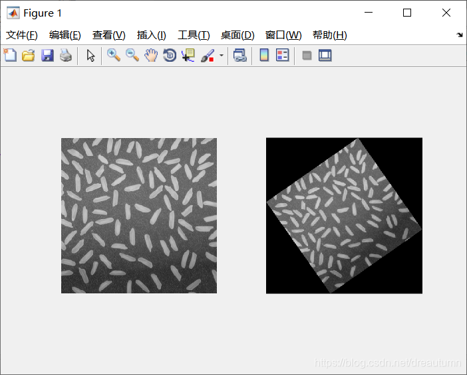This screenshot has width=467, height=375.
Task: Open the 桌面(D) menu
Action: [237, 35]
